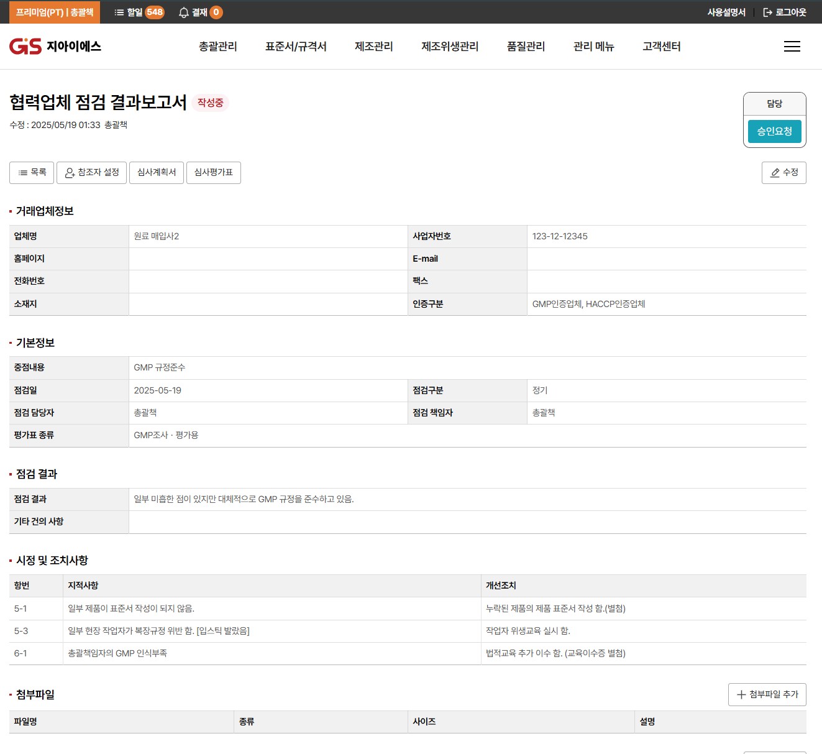Open the 총괄관리 menu

(x=218, y=47)
